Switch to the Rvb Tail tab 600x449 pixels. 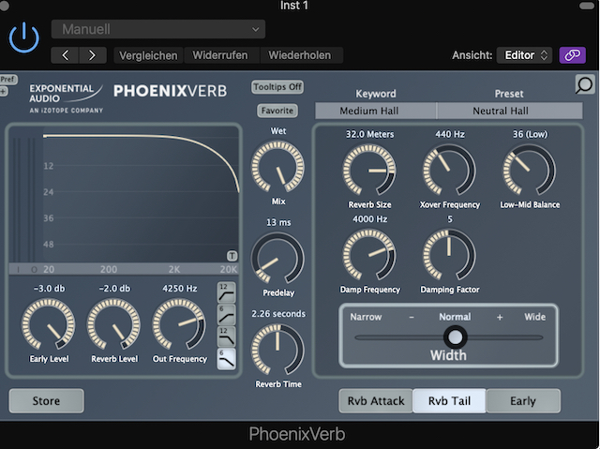(x=449, y=401)
